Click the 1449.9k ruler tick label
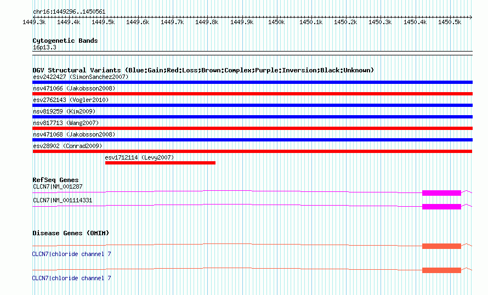Viewport: 488px width, 295px height. click(242, 22)
